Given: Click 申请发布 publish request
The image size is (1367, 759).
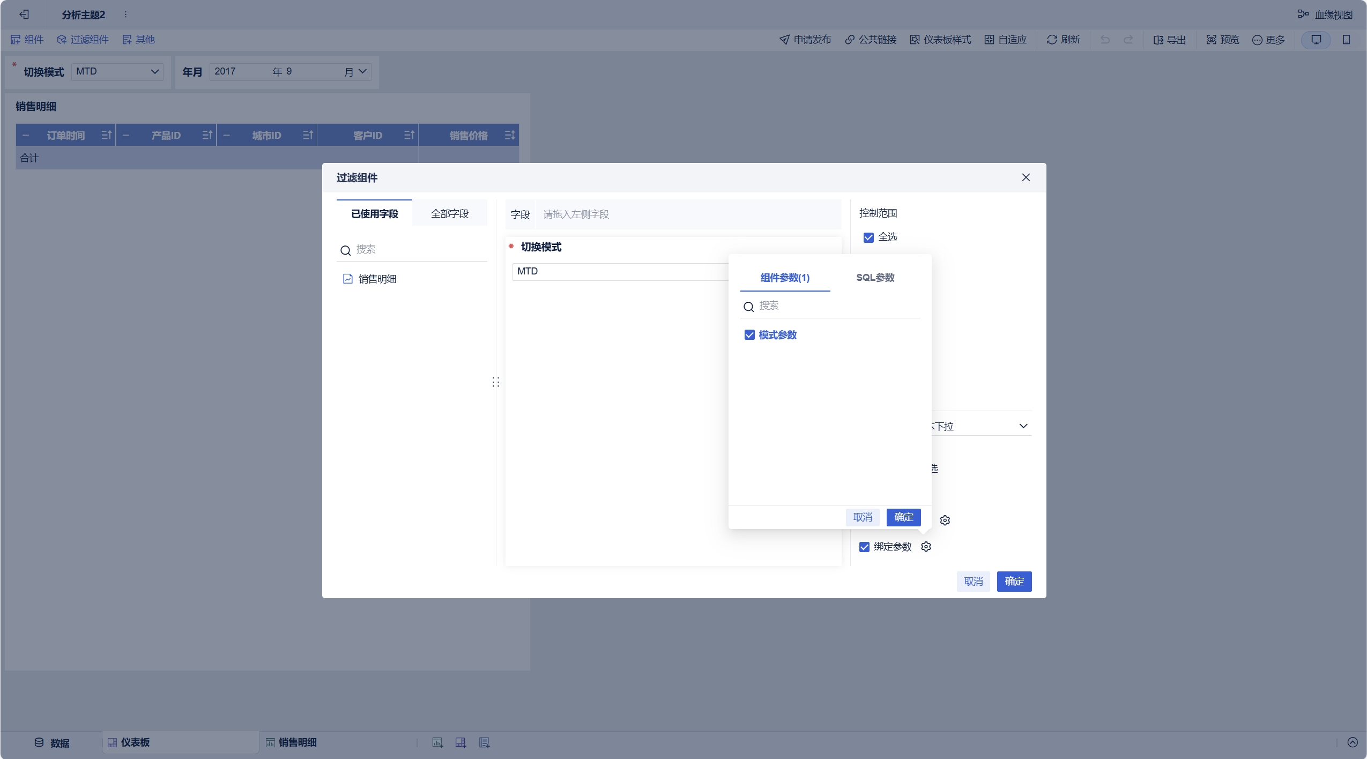Looking at the screenshot, I should (805, 40).
